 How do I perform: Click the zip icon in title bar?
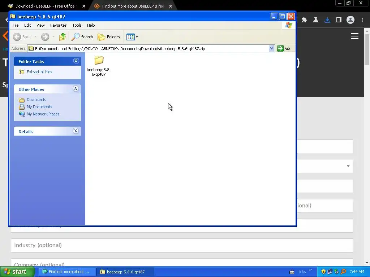click(13, 16)
